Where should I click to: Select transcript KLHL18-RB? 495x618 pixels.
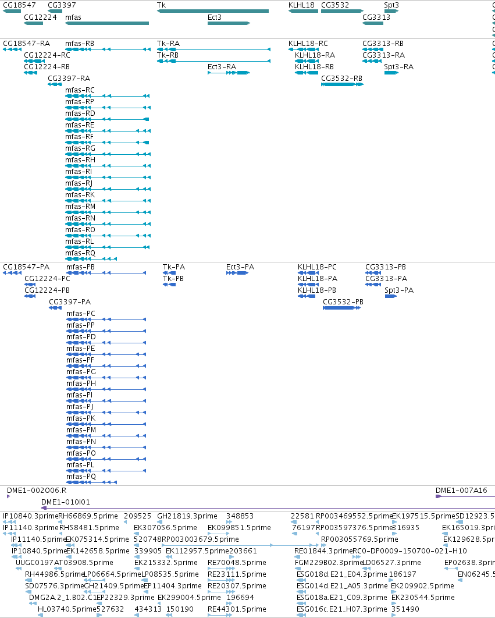pos(307,73)
